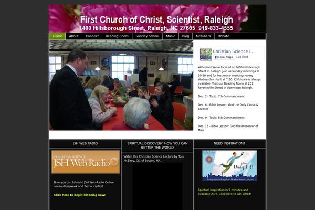Select 'Dec. 16 - Bible Lesson' entry
This screenshot has height=210, width=315.
tap(228, 128)
